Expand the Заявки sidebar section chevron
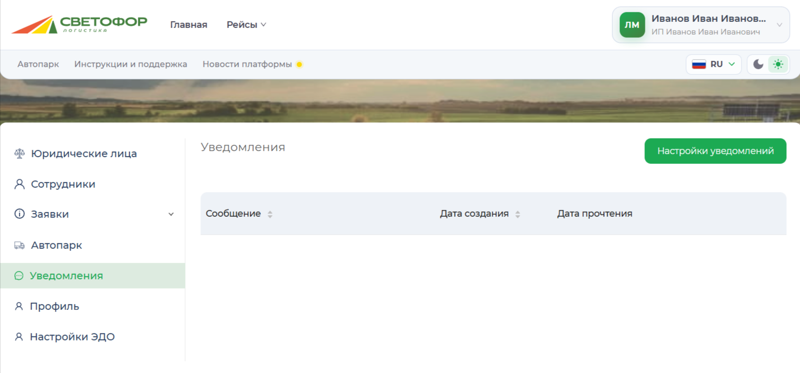The height and width of the screenshot is (373, 800). [171, 214]
